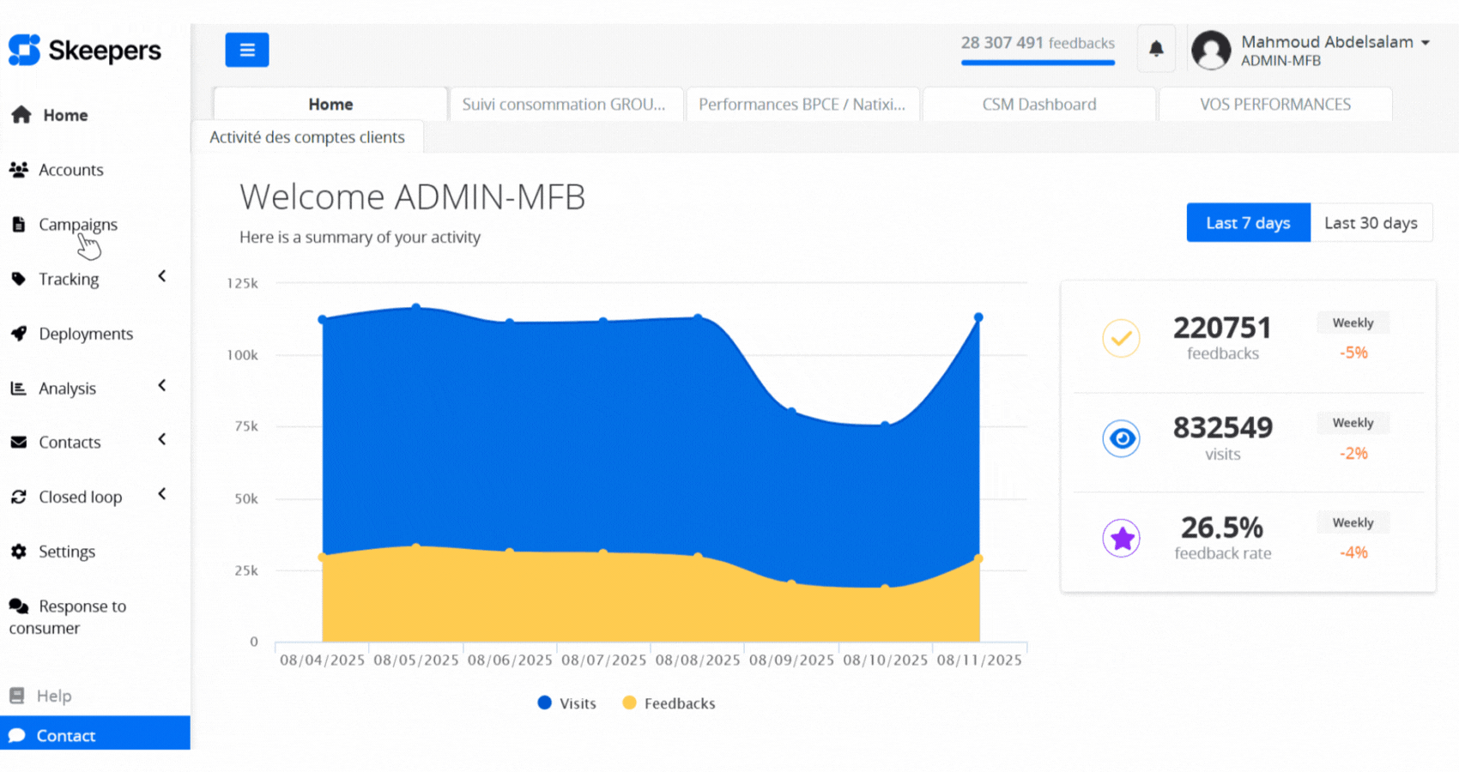Open the Activité des comptes clients tab
The height and width of the screenshot is (772, 1459).
coord(307,137)
